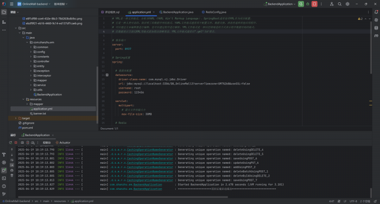380x204 pixels.
Task: Collapse the resources folder in project tree
Action: (23, 99)
